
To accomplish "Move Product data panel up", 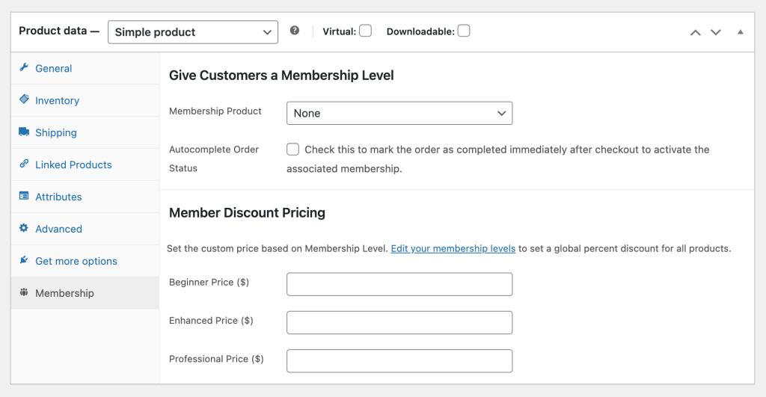I will (696, 32).
